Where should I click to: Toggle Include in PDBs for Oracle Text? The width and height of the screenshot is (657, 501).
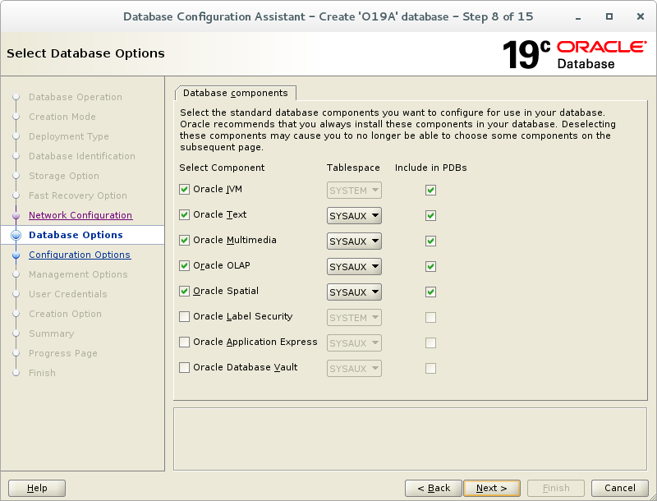pyautogui.click(x=430, y=216)
